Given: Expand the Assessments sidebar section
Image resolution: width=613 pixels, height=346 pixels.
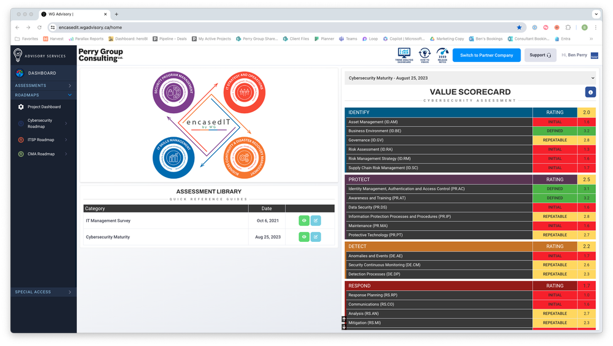Looking at the screenshot, I should coord(43,86).
